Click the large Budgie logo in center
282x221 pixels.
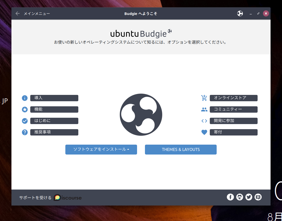tap(141, 115)
